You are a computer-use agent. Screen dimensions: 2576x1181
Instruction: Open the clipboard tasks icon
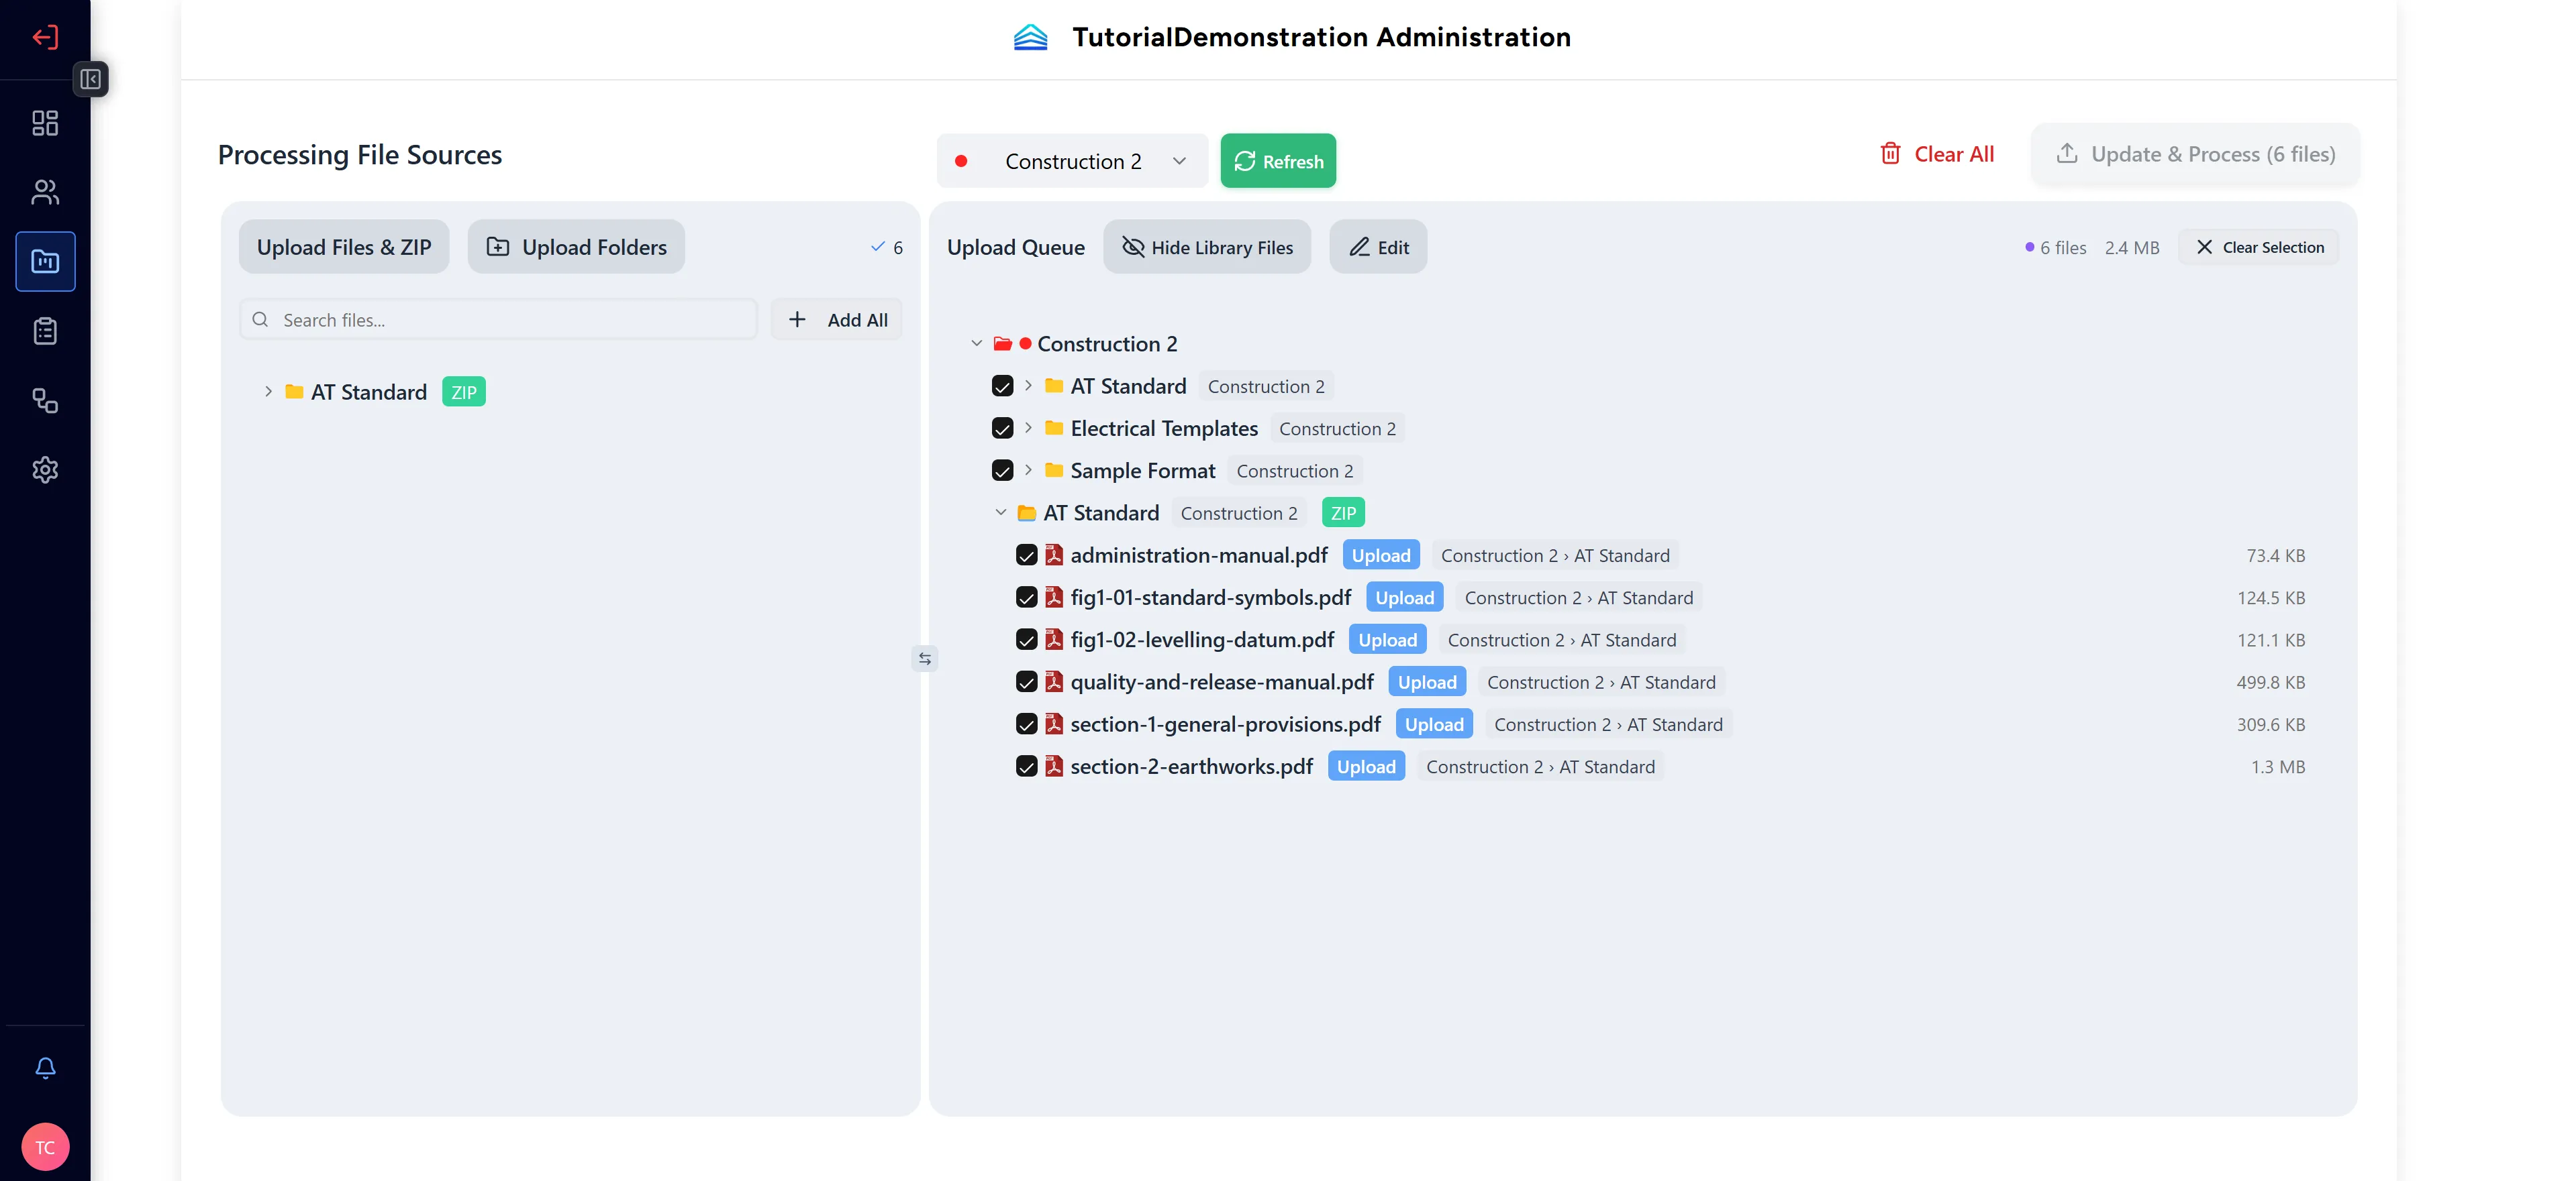click(x=45, y=331)
